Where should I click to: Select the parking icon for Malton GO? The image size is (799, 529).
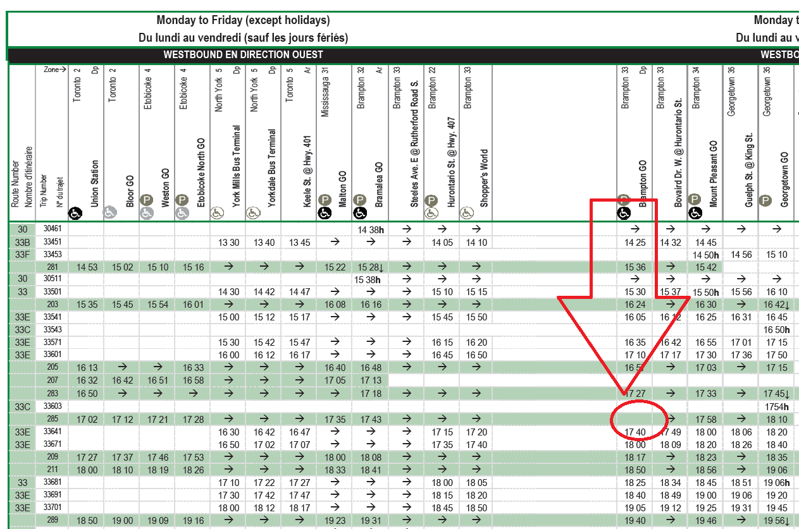325,200
